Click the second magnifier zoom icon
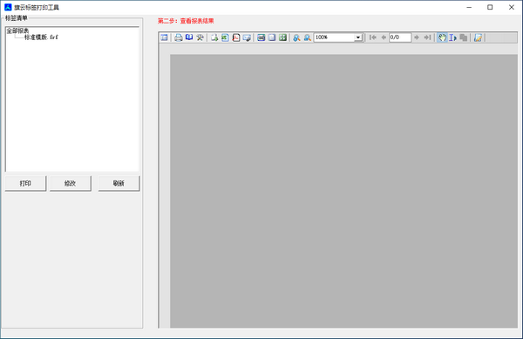This screenshot has width=523, height=339. click(307, 37)
